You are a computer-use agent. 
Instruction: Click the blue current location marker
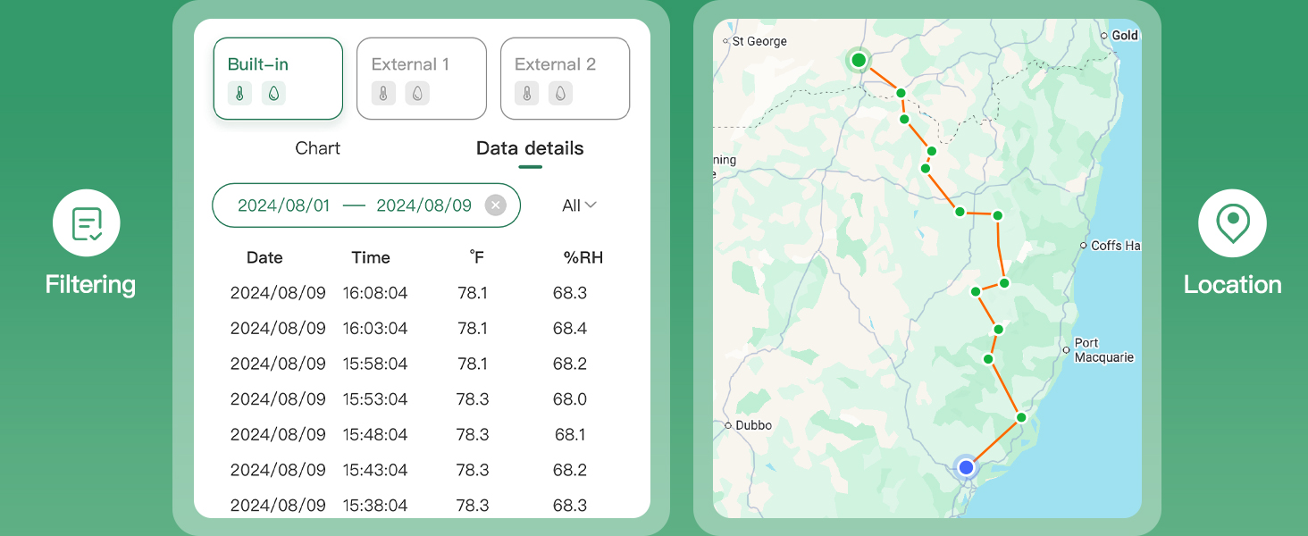(x=965, y=467)
